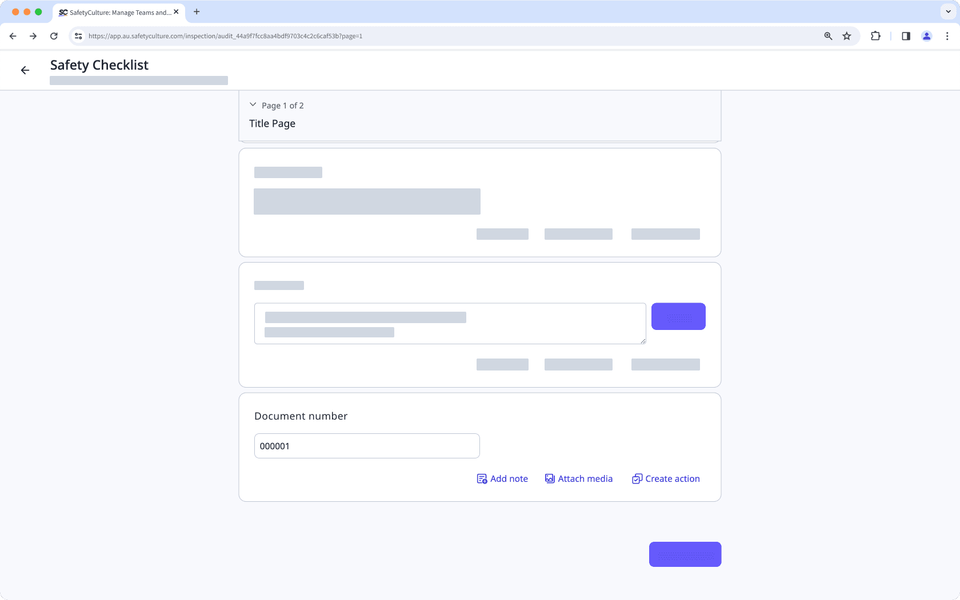Open the Chrome three-dot menu

[x=947, y=36]
